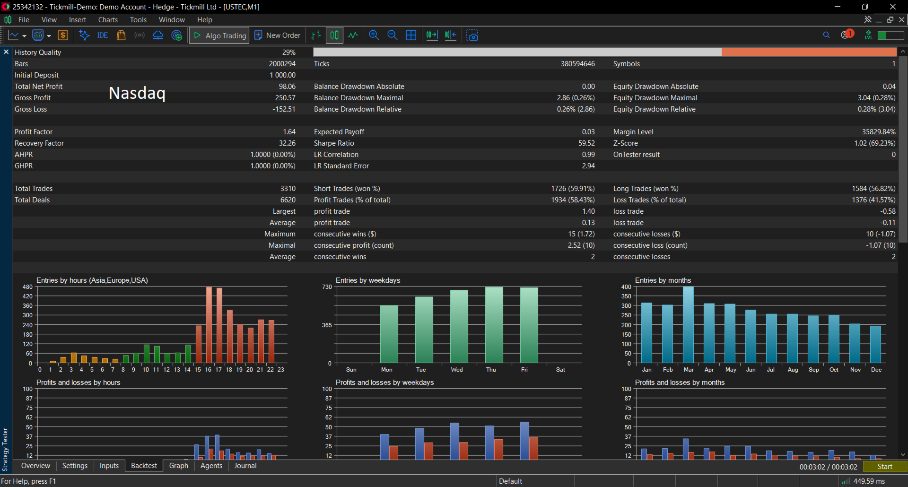Expand the Market Watch dropdown arrow
Image resolution: width=908 pixels, height=487 pixels.
[x=48, y=36]
